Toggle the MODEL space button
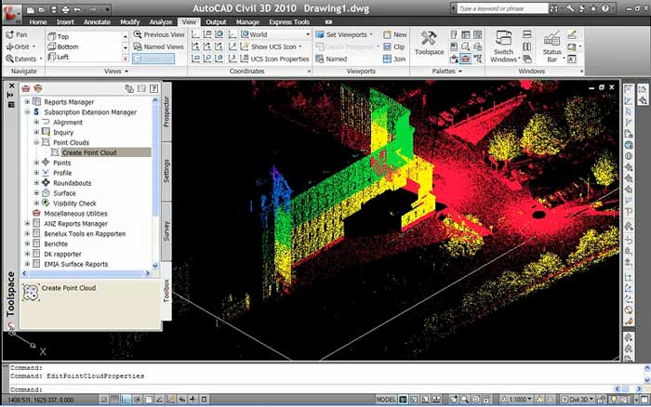651x407 pixels. coord(386,400)
